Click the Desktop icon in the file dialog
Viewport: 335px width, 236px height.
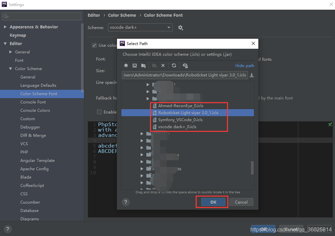tap(134, 65)
